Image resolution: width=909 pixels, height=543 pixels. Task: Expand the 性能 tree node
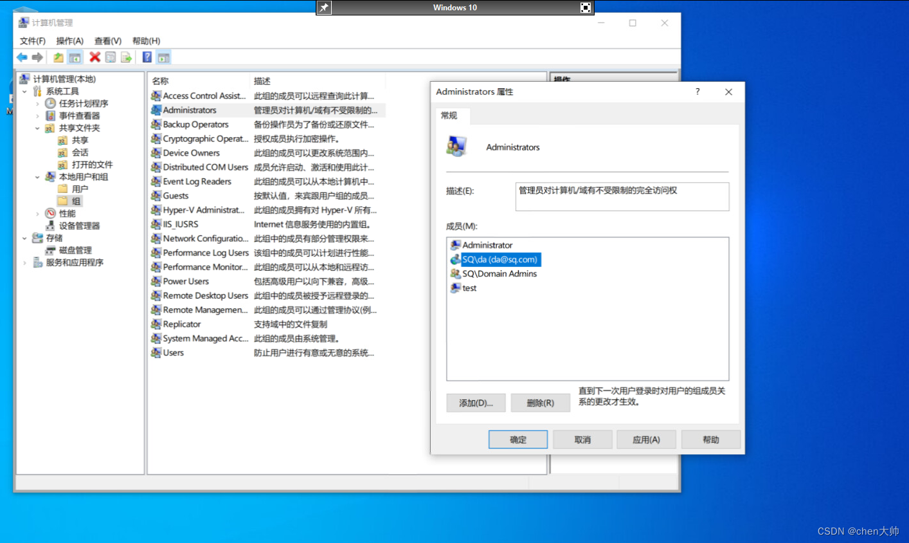[x=37, y=214]
